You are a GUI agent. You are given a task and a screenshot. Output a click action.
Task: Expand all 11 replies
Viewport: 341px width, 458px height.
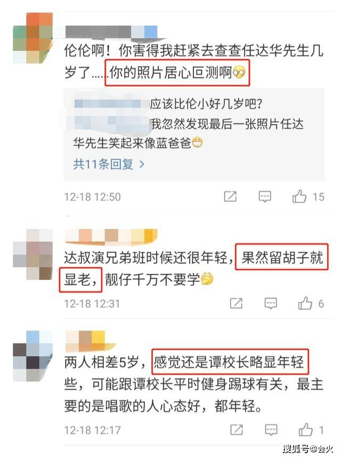point(109,164)
